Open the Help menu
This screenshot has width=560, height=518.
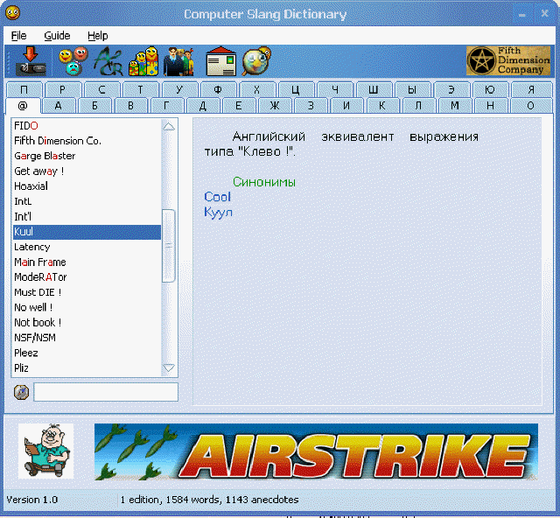[97, 36]
